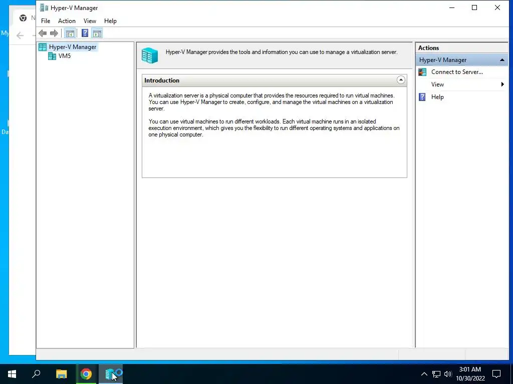Minimize the Hyper-V Manager window
This screenshot has width=513, height=384.
pyautogui.click(x=452, y=7)
